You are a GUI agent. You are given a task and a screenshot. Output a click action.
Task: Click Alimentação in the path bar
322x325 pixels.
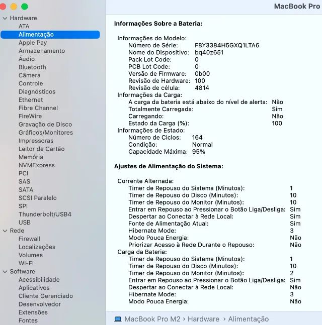pyautogui.click(x=249, y=319)
